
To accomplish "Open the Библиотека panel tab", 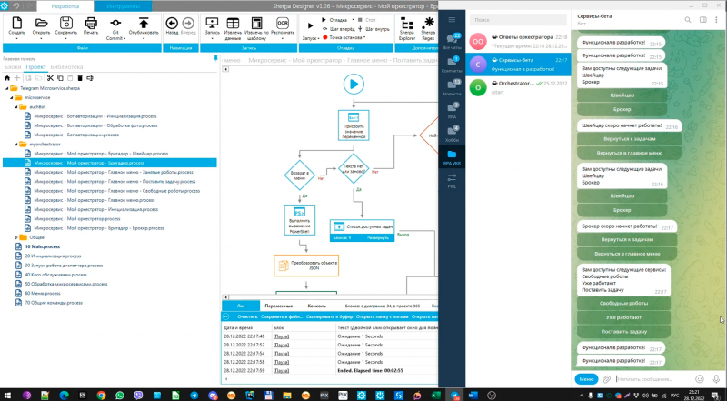I will click(66, 67).
